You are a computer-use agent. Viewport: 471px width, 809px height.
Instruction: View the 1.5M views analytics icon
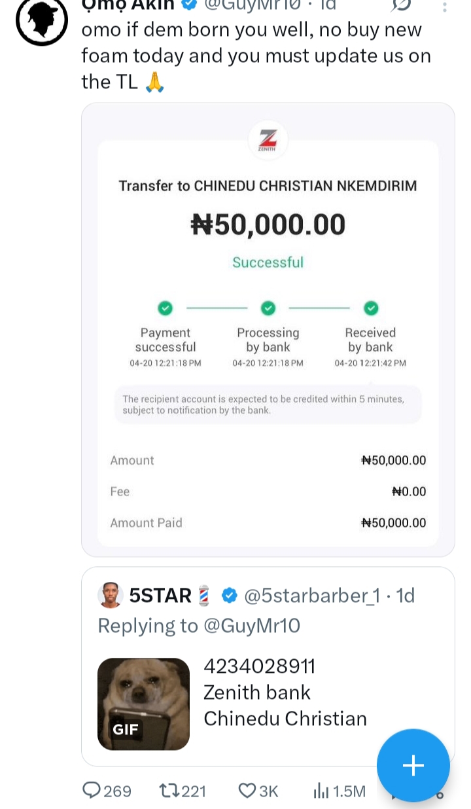[x=321, y=791]
